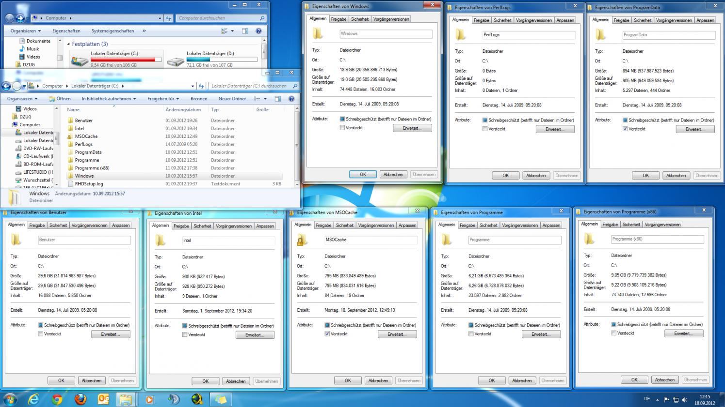Click the network icon in system tray
This screenshot has width=725, height=407.
tap(676, 400)
